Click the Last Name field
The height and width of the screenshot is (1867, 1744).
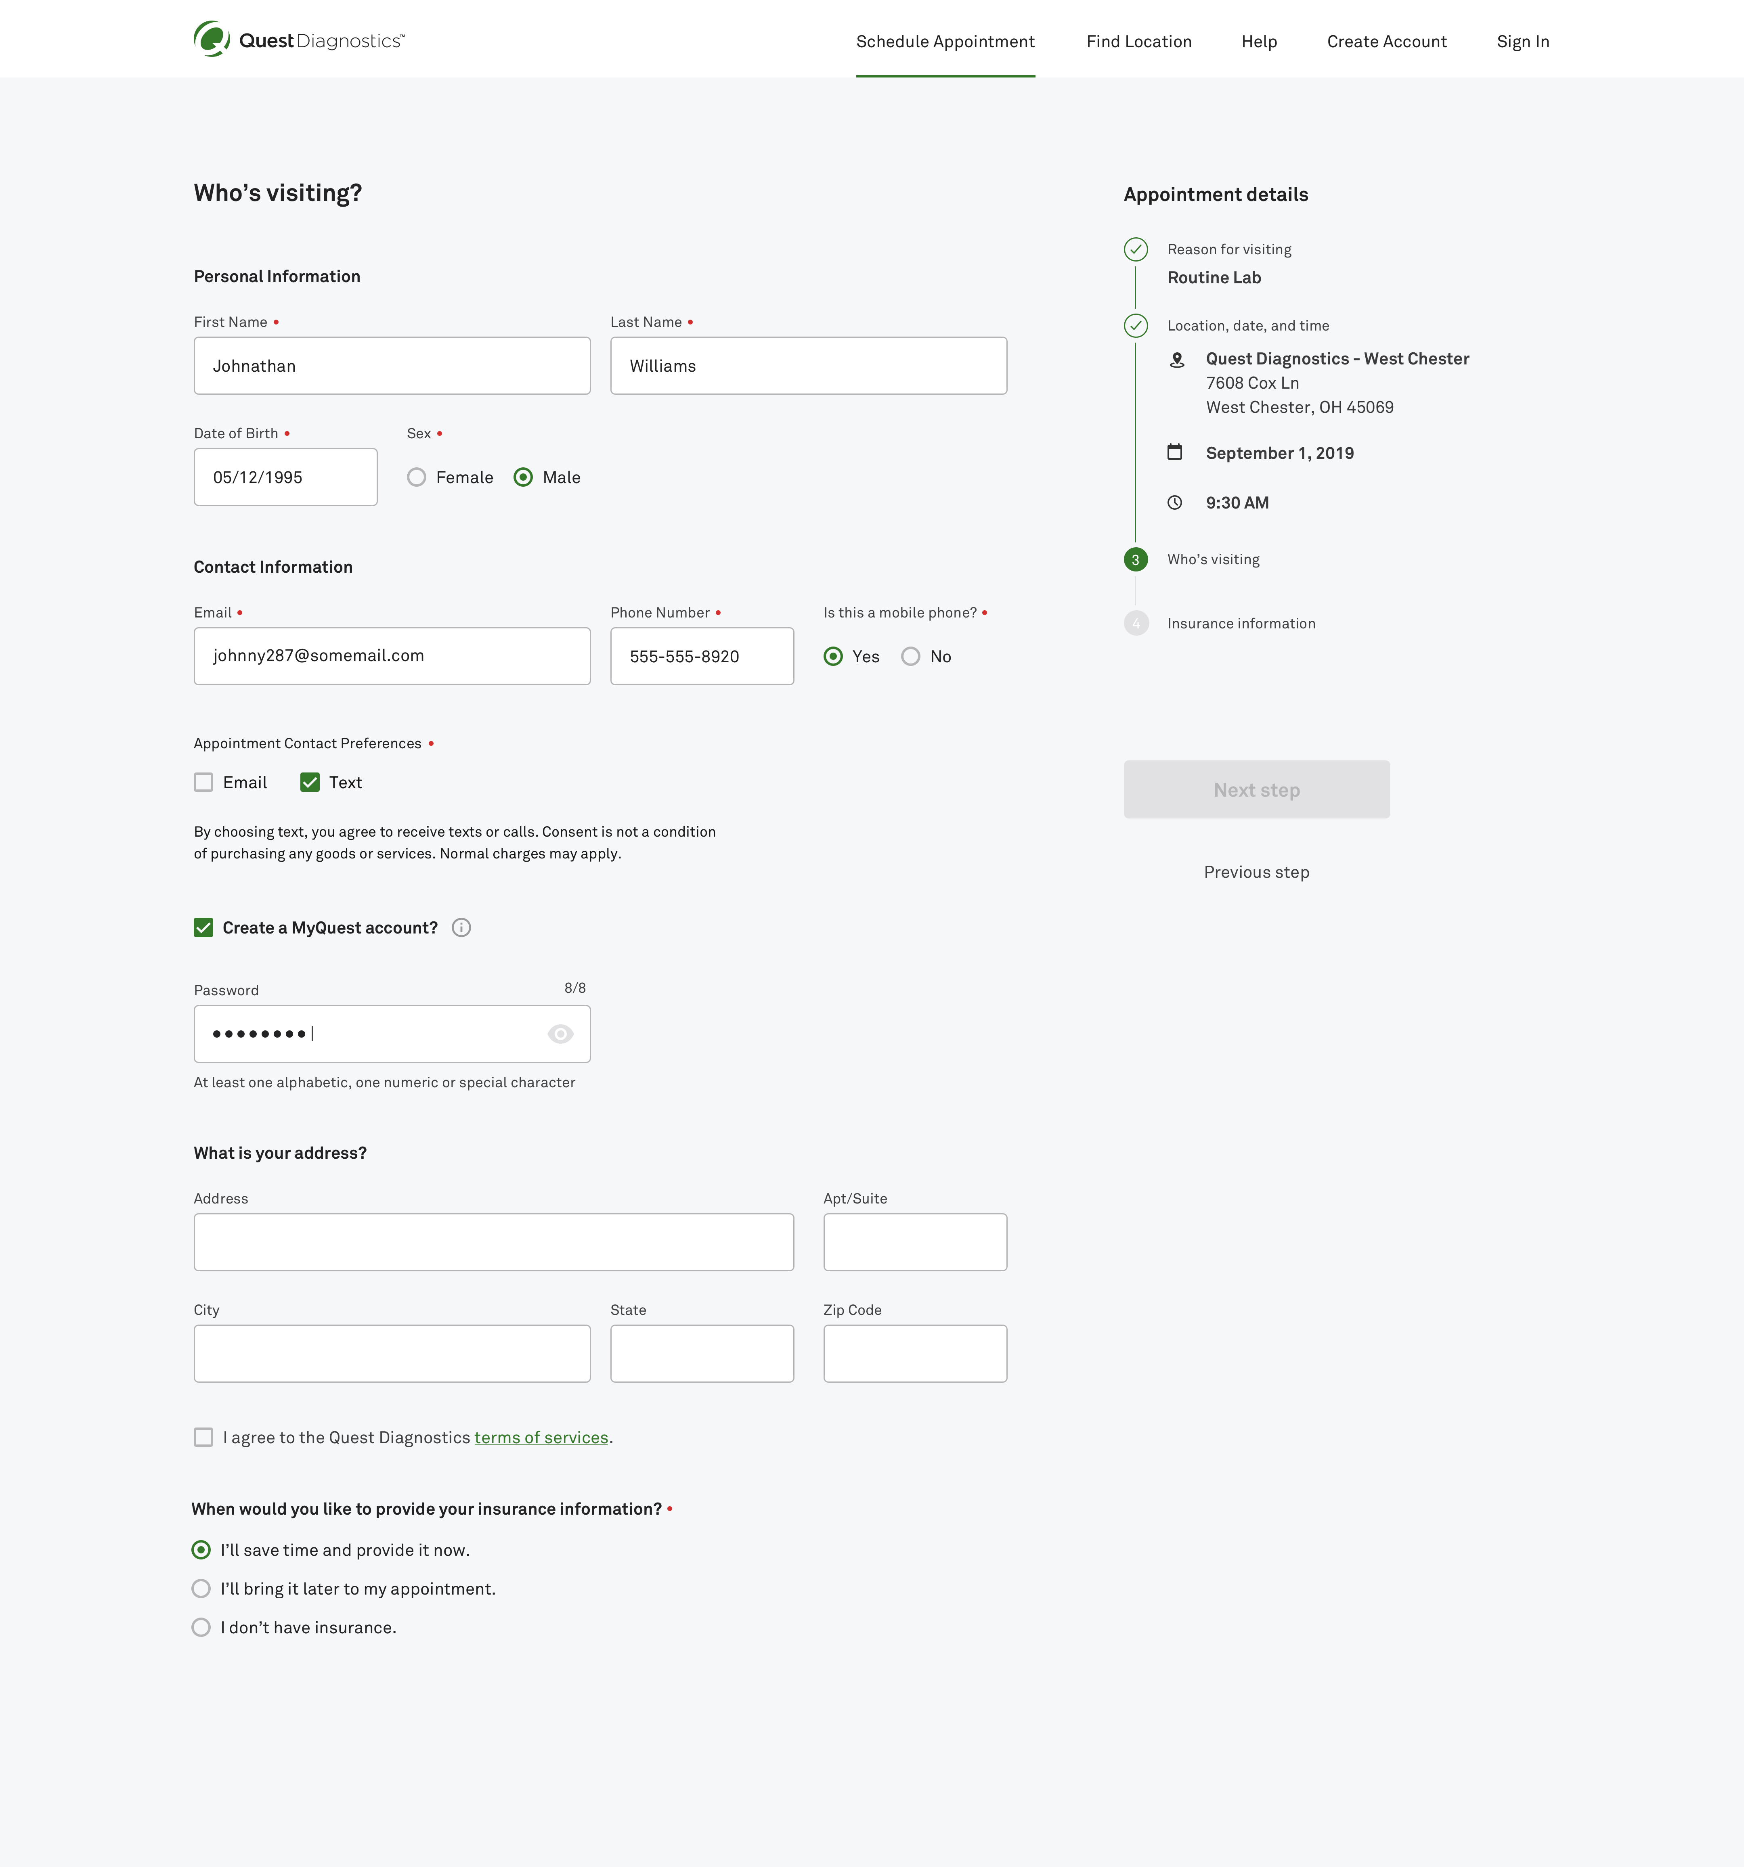(x=808, y=366)
